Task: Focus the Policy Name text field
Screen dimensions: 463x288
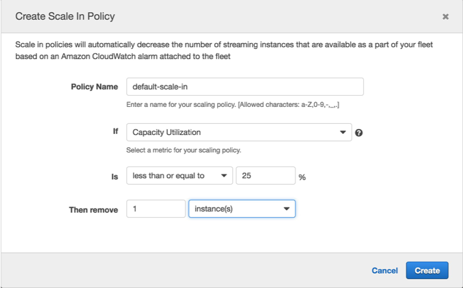Action: coord(245,86)
